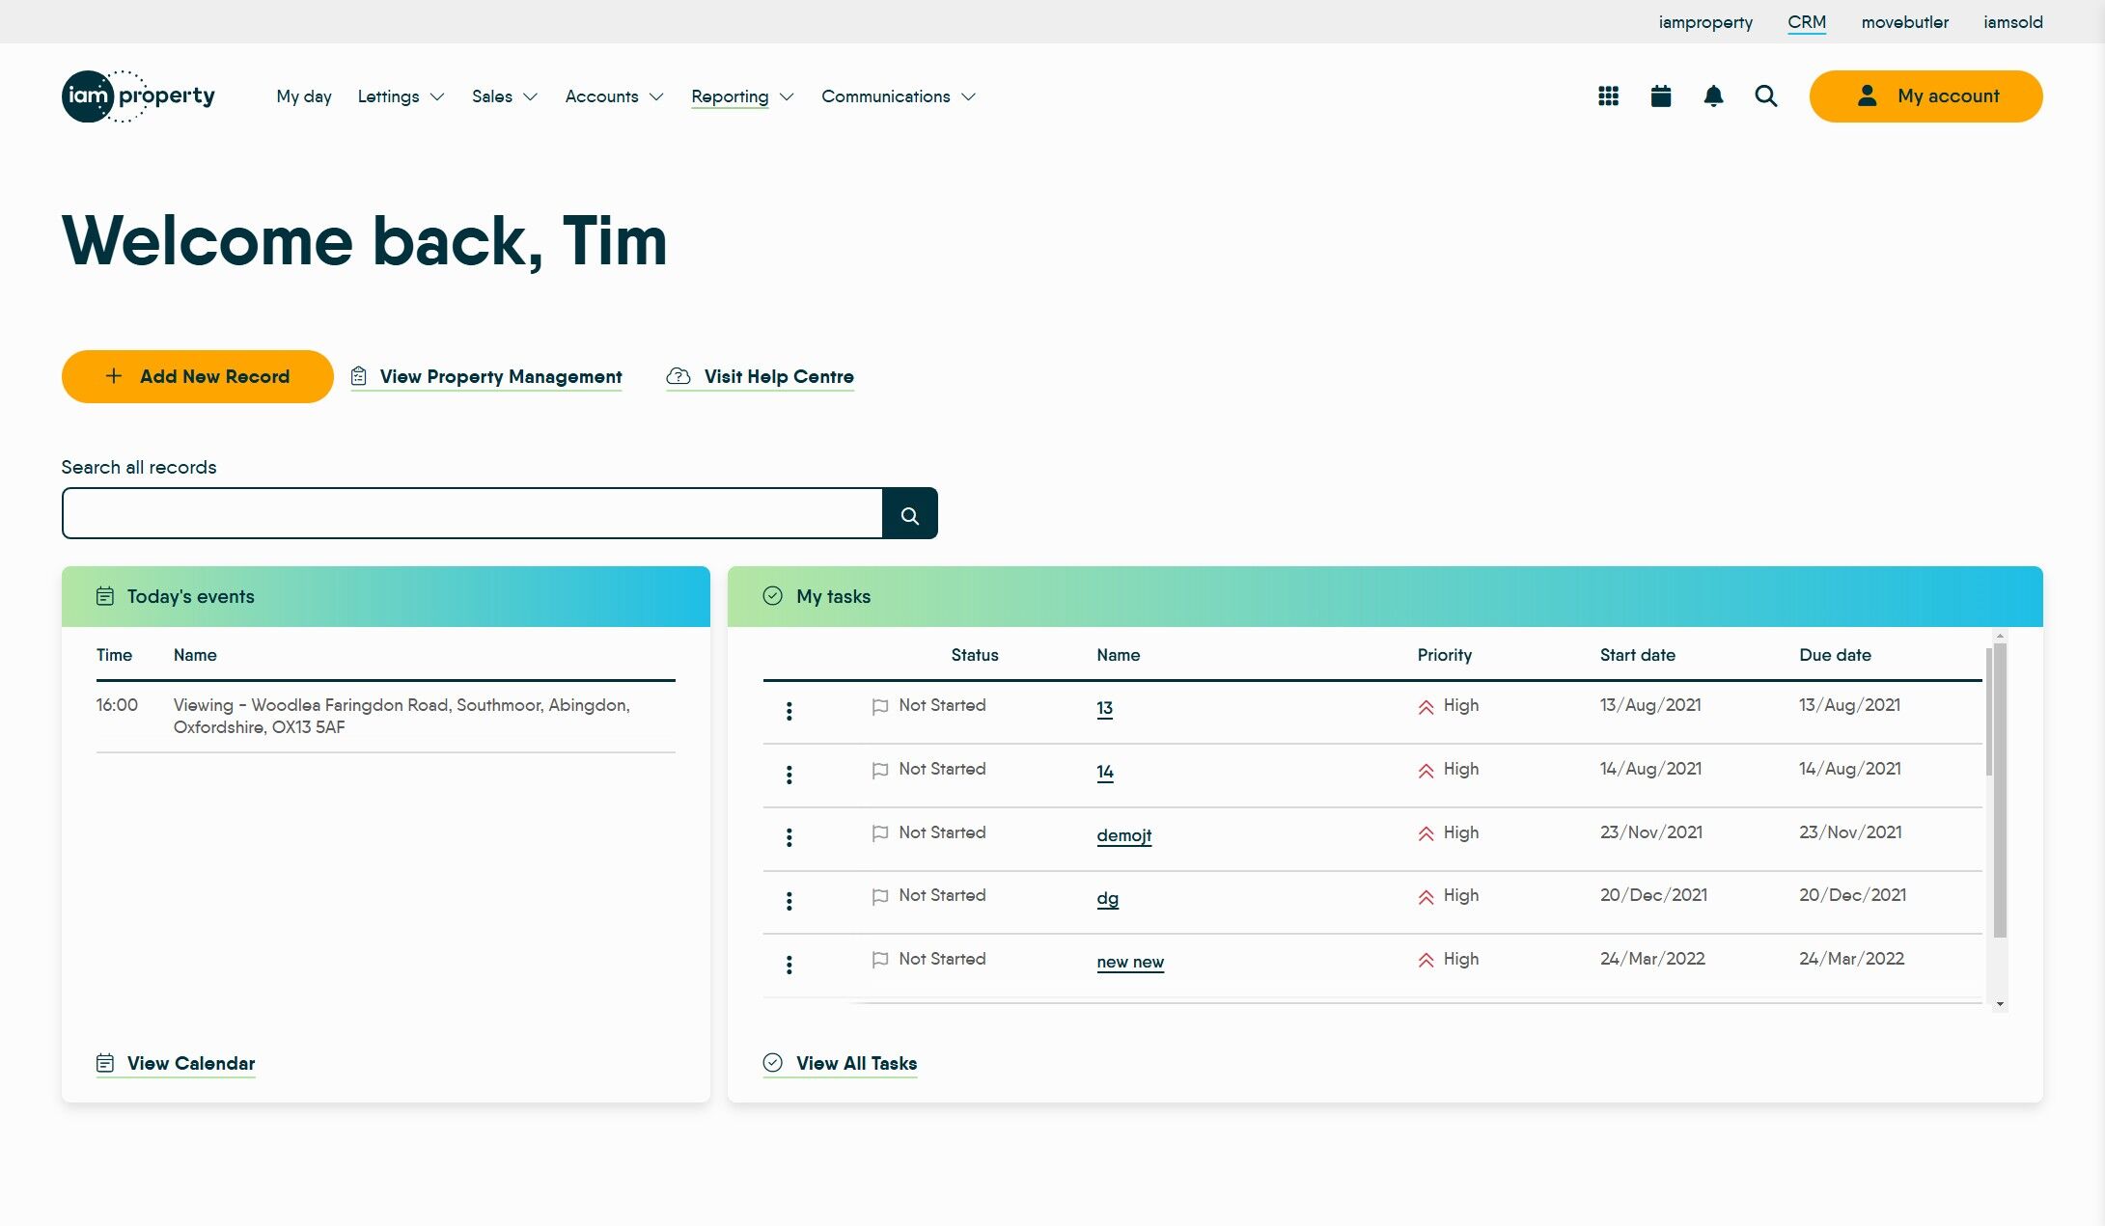Open three-dot menu for new new task
Screen dimensions: 2105x1226
coord(789,965)
